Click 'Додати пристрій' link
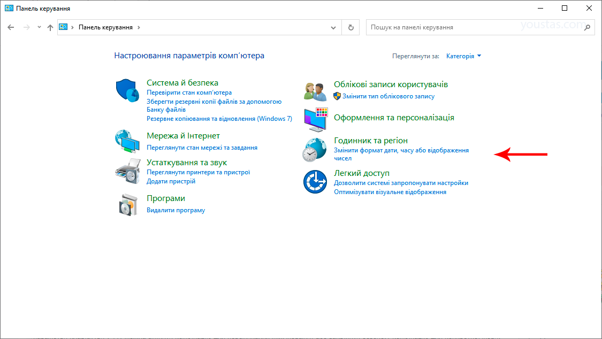 tap(171, 181)
